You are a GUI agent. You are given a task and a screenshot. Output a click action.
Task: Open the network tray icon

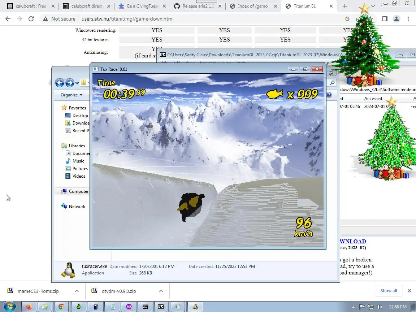pos(370,307)
